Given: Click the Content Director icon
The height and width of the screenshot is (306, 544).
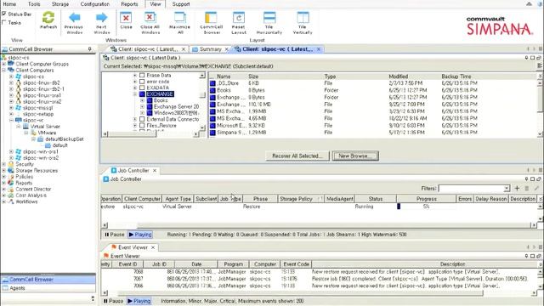Looking at the screenshot, I should point(11,189).
